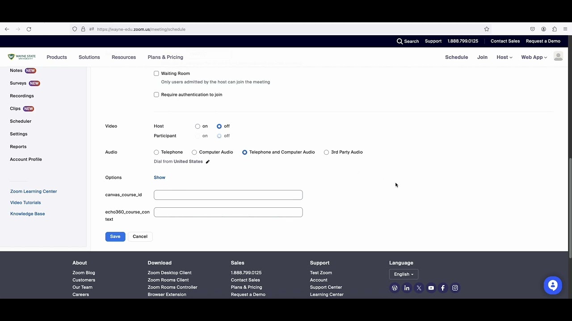This screenshot has width=572, height=321.
Task: Open the user profile avatar
Action: [x=558, y=56]
